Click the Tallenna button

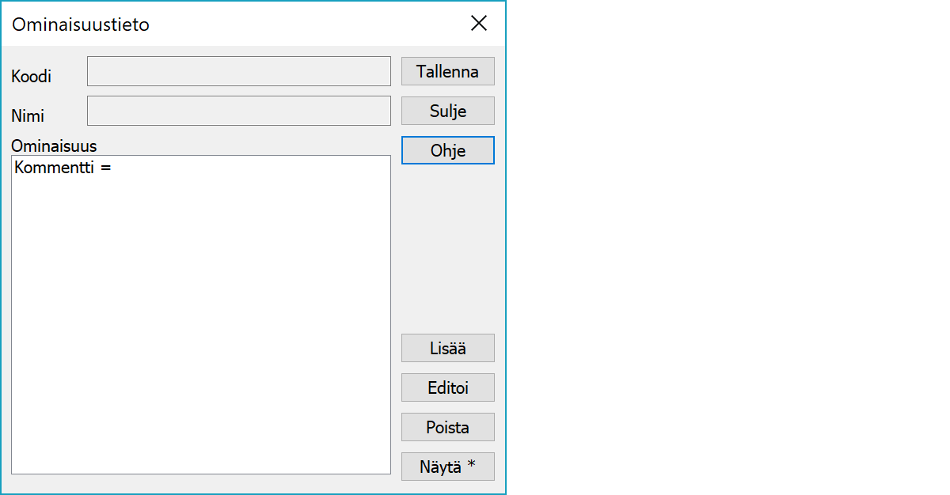pyautogui.click(x=447, y=71)
